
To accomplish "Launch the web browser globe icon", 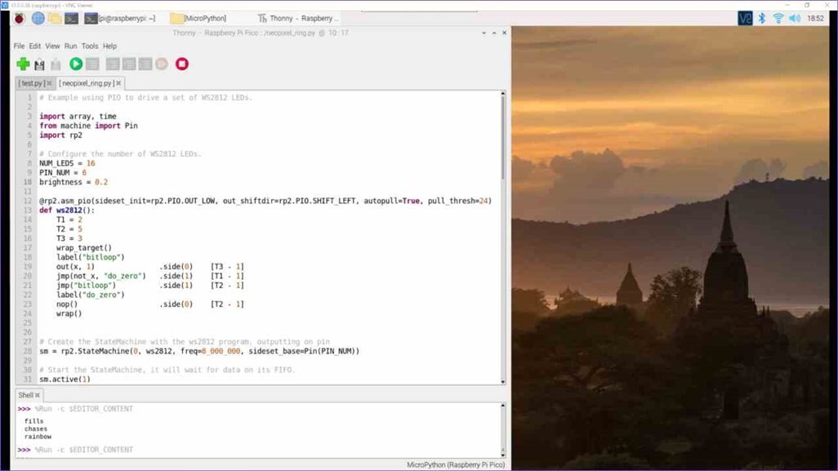I will pos(38,18).
